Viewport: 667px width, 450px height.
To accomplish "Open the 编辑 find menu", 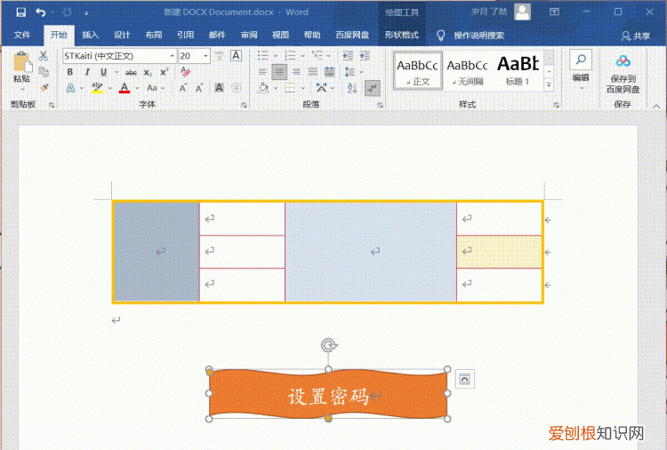I will point(581,70).
